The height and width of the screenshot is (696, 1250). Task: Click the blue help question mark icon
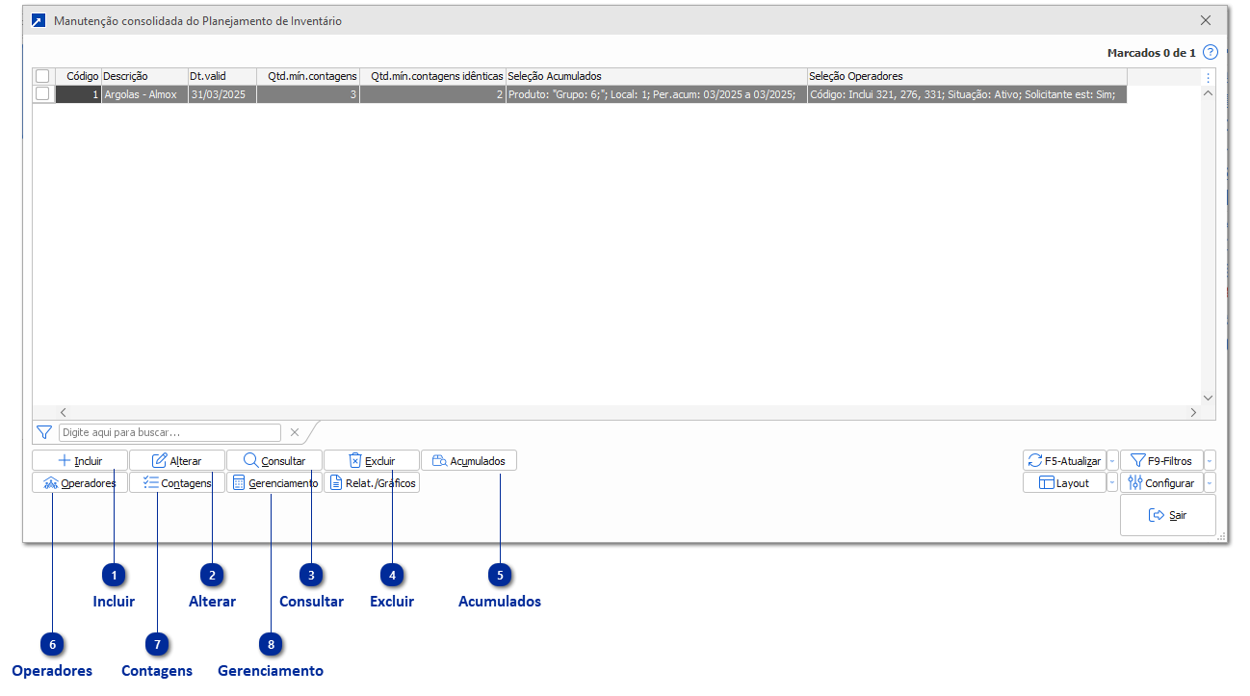[x=1211, y=52]
